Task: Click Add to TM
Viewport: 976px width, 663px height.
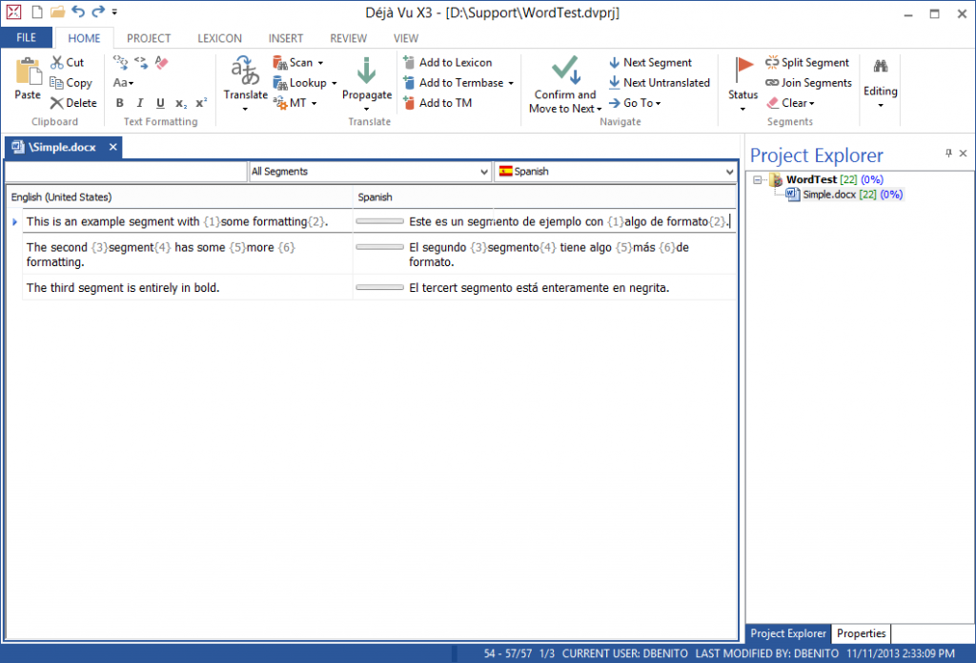Action: coord(437,103)
